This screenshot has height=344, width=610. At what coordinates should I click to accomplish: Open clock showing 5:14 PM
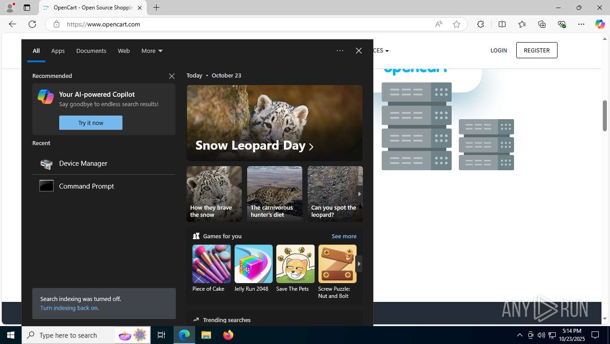pyautogui.click(x=571, y=335)
